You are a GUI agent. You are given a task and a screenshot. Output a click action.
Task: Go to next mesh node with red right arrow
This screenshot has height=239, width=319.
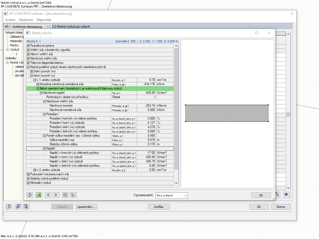point(56,195)
